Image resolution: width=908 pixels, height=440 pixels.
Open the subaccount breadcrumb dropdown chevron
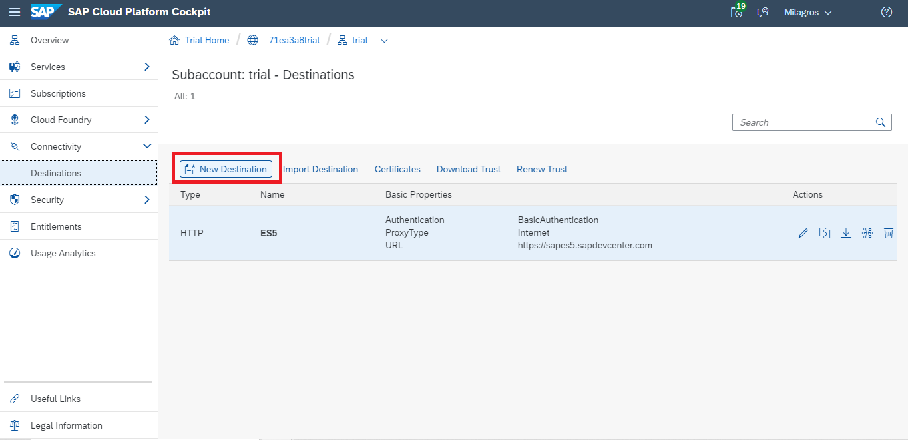[x=384, y=41]
